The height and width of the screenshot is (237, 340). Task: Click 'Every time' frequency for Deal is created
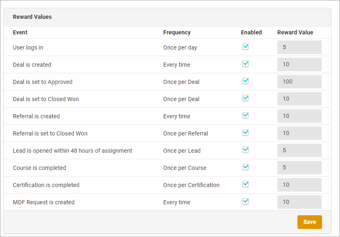tap(177, 65)
